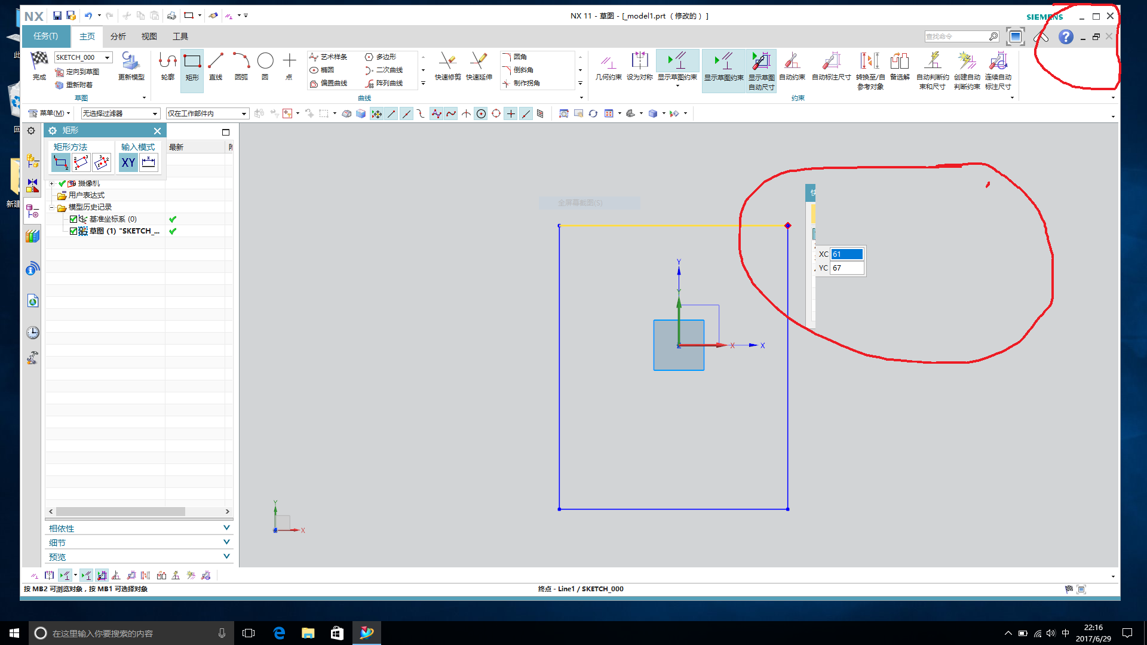The image size is (1147, 645).
Task: Open the 菜单(M) menu dropdown
Action: coord(50,113)
